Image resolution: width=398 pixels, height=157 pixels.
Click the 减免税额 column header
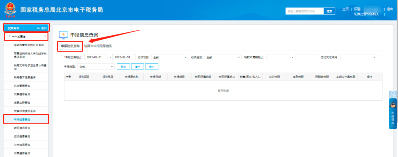pyautogui.click(x=298, y=77)
